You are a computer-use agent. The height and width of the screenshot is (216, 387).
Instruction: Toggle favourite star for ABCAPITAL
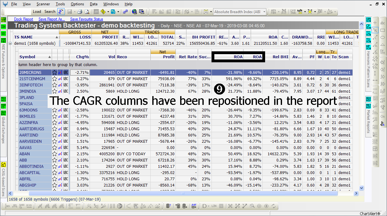click(55, 173)
